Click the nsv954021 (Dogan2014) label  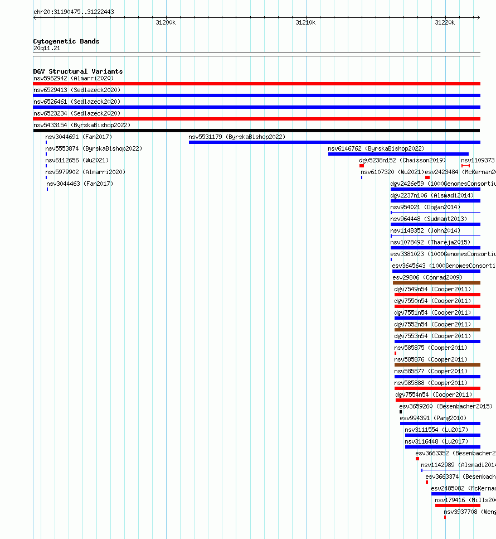pos(425,207)
